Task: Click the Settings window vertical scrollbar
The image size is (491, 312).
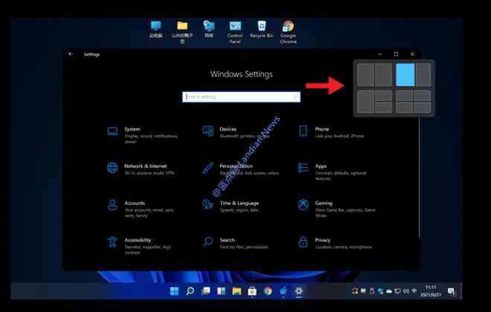Action: (x=419, y=177)
